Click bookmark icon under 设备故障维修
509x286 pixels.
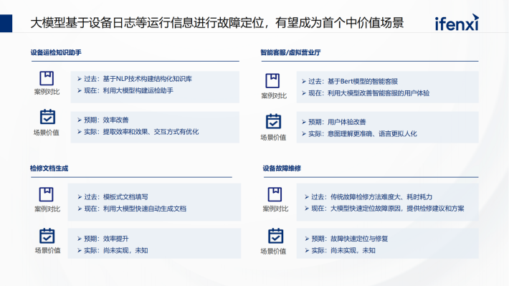tap(275, 194)
